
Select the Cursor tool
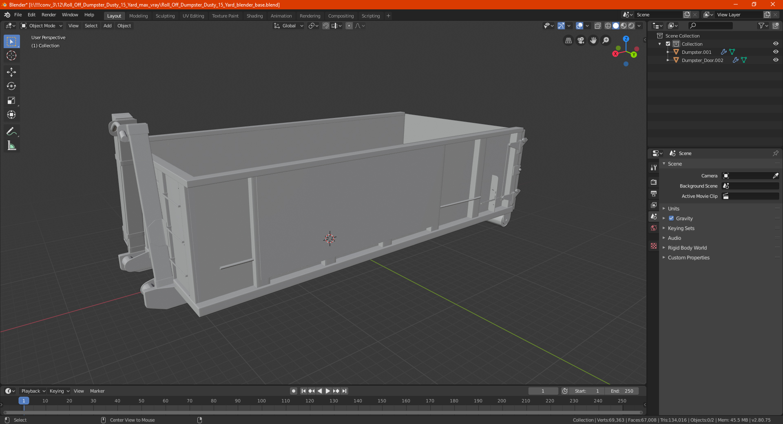point(11,56)
